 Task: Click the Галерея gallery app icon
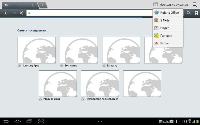tap(156, 36)
